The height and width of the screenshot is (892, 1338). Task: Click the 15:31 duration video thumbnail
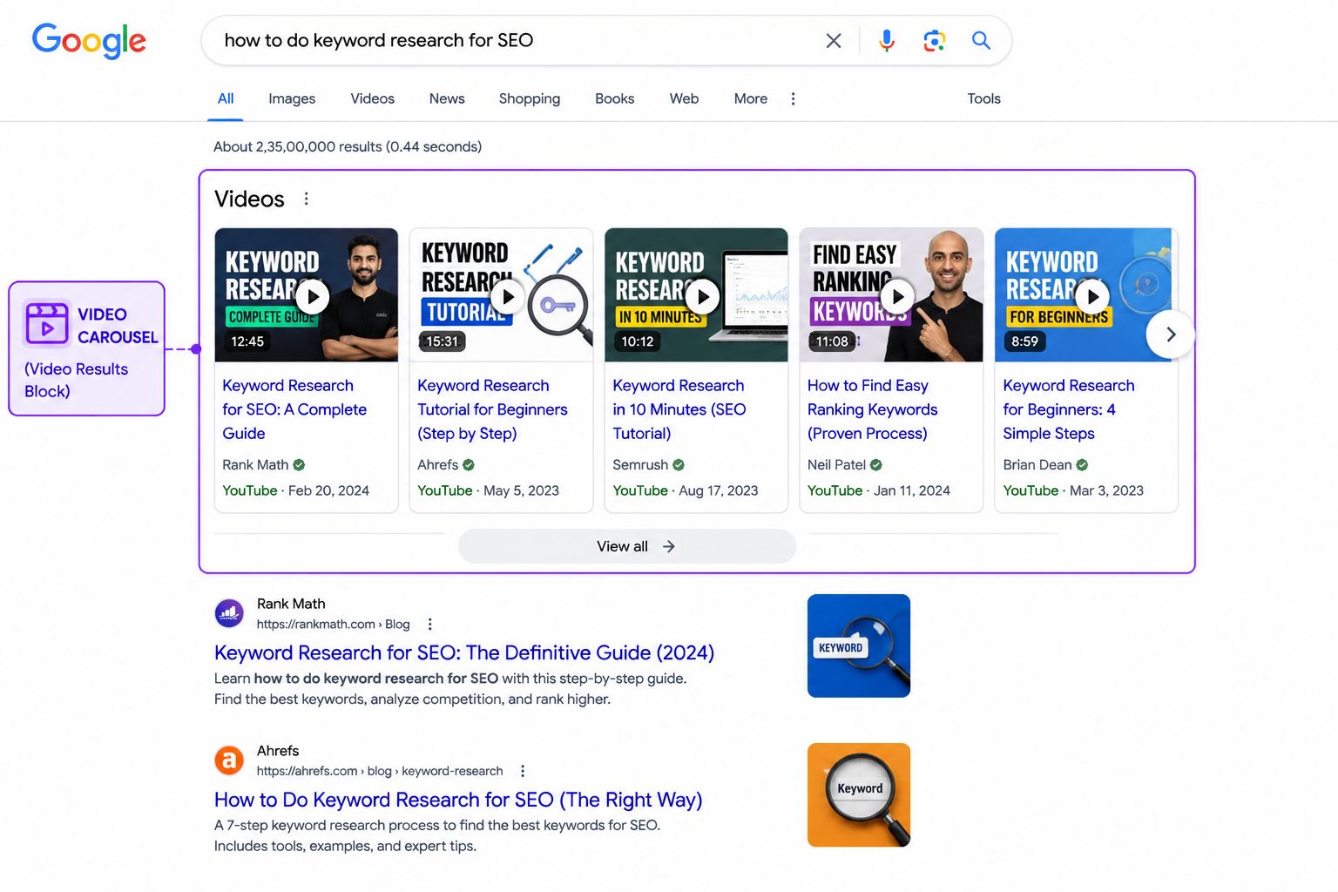pos(443,341)
